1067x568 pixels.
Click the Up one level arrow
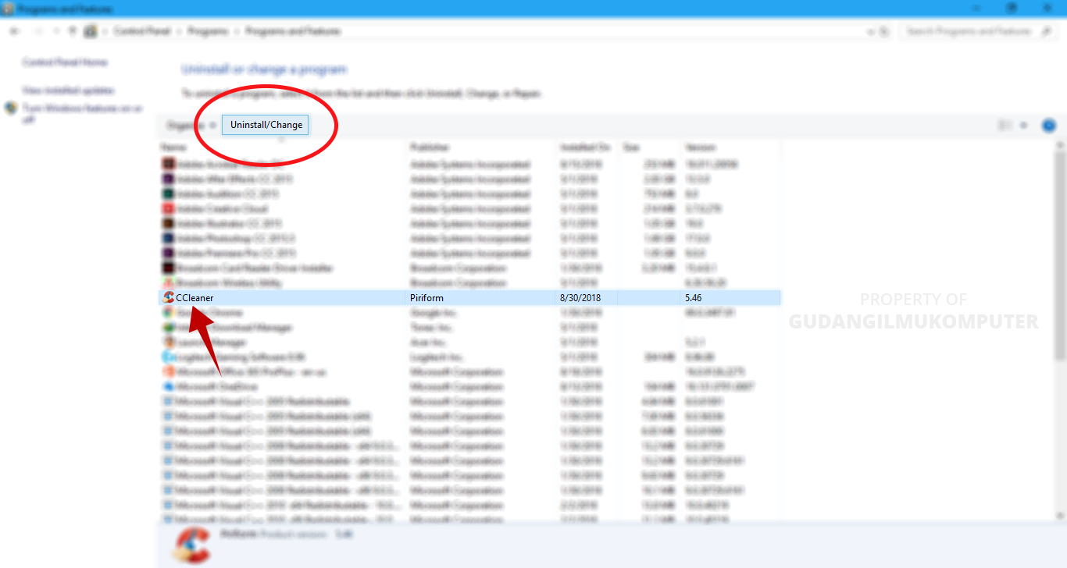[x=73, y=31]
